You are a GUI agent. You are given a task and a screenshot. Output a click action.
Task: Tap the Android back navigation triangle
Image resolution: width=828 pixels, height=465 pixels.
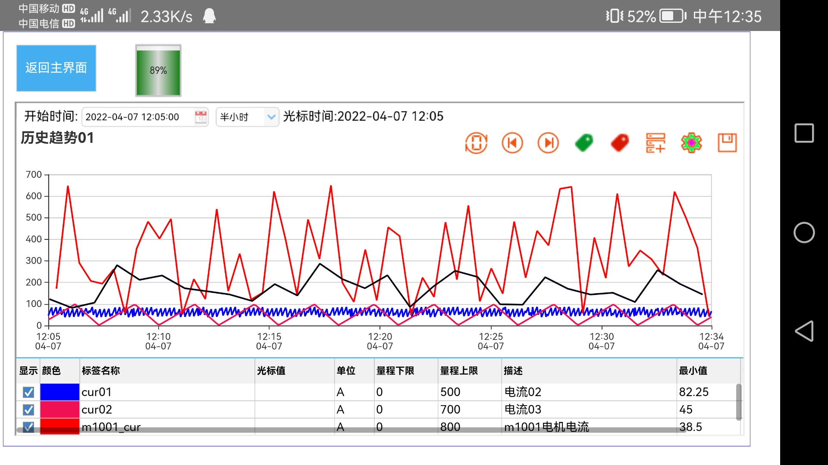(x=804, y=331)
